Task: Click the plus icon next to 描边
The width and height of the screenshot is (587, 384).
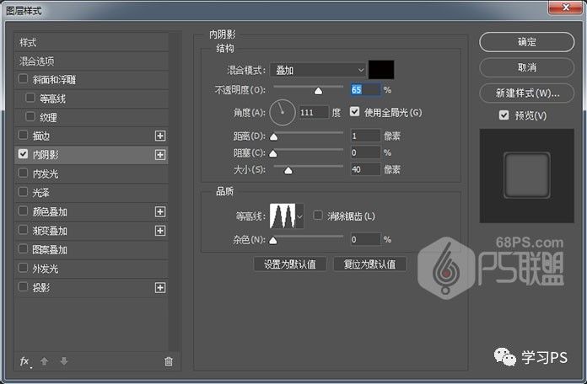Action: coord(160,136)
